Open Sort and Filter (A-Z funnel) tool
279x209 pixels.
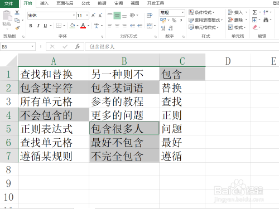[x=266, y=12]
